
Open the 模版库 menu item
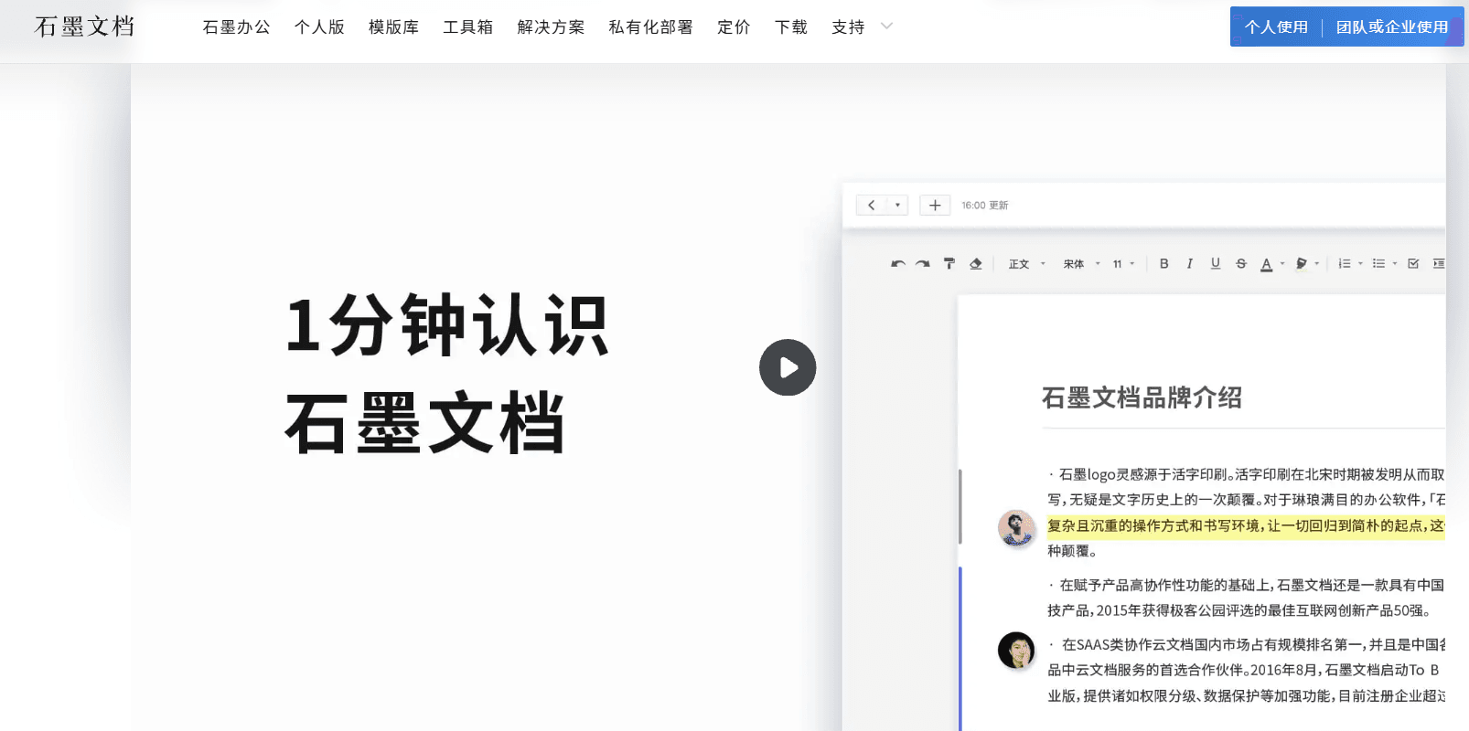click(393, 27)
